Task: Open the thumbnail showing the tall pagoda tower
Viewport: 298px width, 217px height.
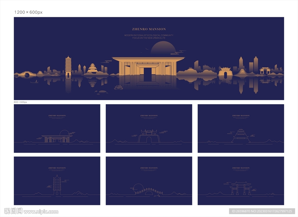Action: (57, 181)
